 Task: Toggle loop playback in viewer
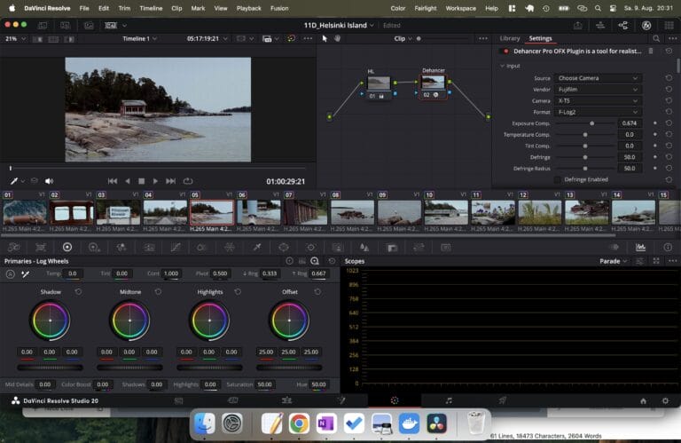click(188, 181)
